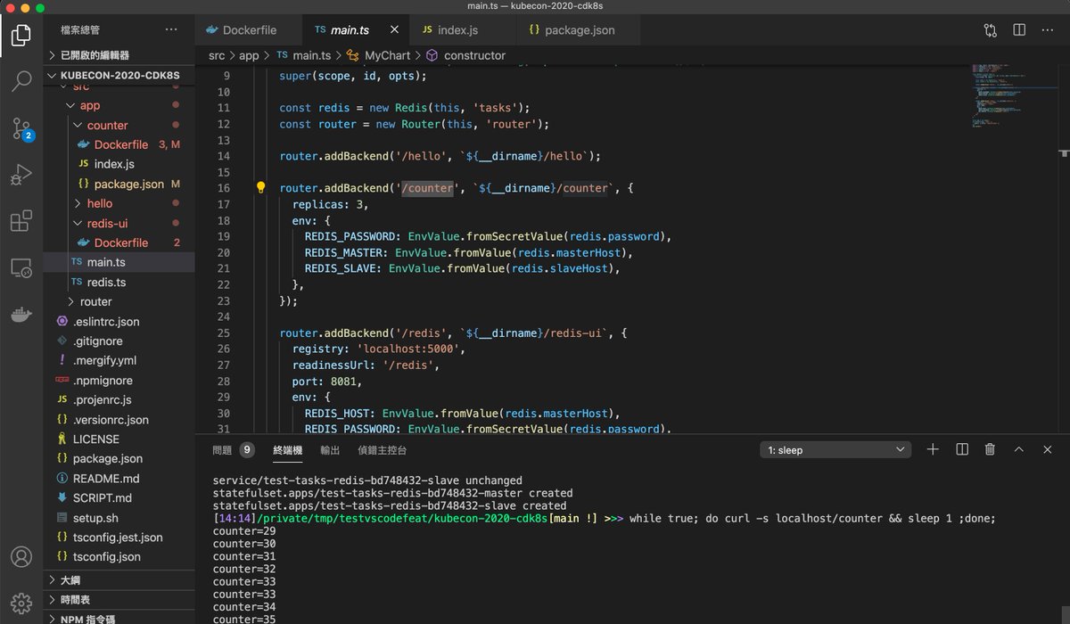The height and width of the screenshot is (624, 1070).
Task: Open README.md in explorer
Action: (x=119, y=478)
